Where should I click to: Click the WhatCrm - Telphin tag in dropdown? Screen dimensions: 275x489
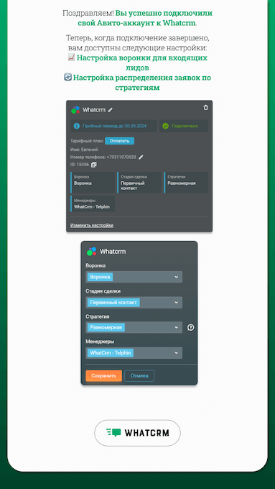point(111,353)
